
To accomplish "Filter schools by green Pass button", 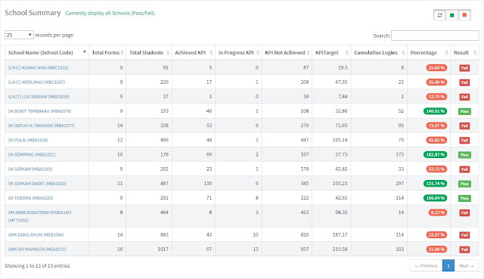I will (x=452, y=15).
